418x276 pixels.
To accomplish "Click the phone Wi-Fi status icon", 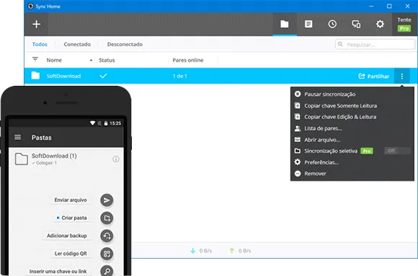I will (x=92, y=123).
